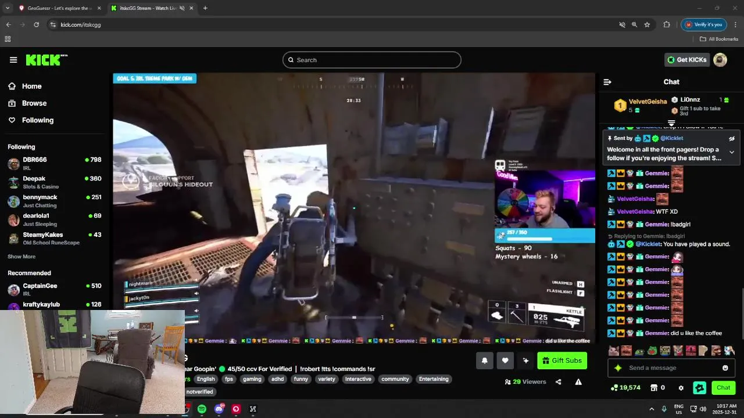
Task: Click the English tag
Action: click(206, 379)
